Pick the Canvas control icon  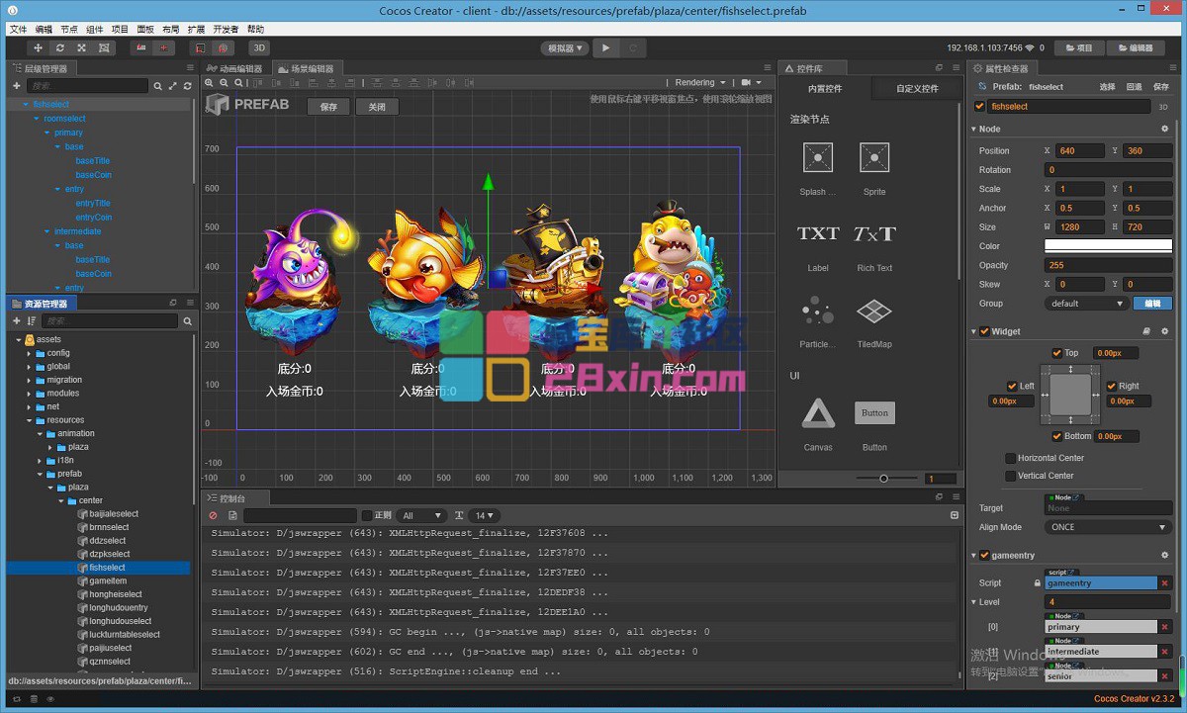tap(818, 413)
